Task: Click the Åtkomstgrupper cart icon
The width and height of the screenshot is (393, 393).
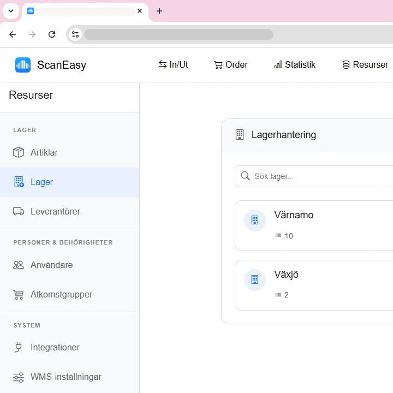Action: pos(19,295)
